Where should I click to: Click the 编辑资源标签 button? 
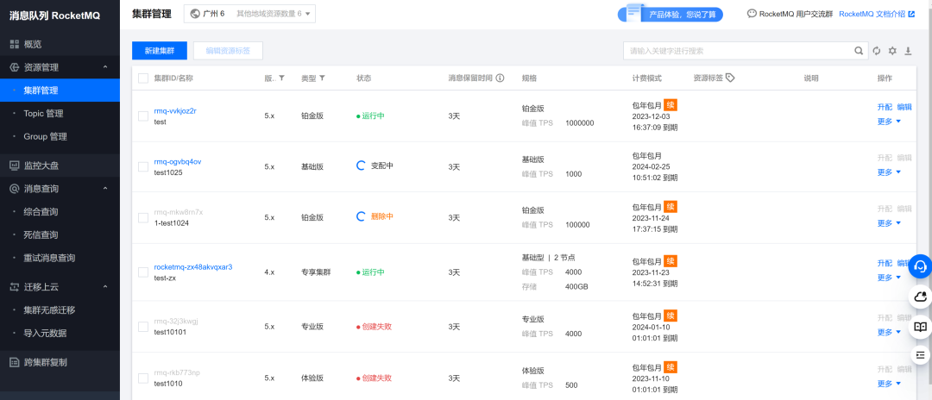[x=228, y=51]
